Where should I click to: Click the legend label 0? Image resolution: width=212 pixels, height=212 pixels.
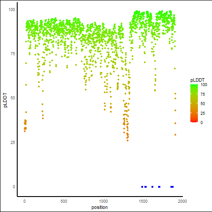pyautogui.click(x=201, y=122)
